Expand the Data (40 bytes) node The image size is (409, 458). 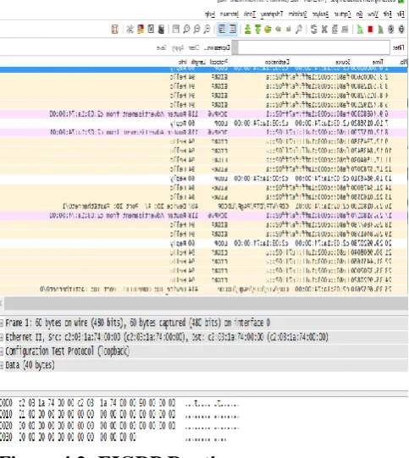tap(2, 365)
